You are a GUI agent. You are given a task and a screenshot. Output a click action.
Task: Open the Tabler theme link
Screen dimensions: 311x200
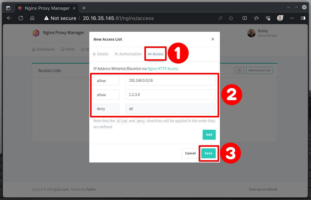91,189
